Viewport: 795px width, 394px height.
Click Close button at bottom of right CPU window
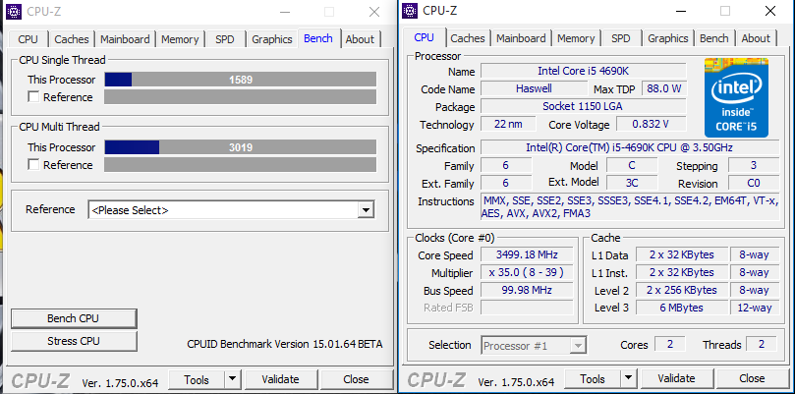click(x=752, y=379)
